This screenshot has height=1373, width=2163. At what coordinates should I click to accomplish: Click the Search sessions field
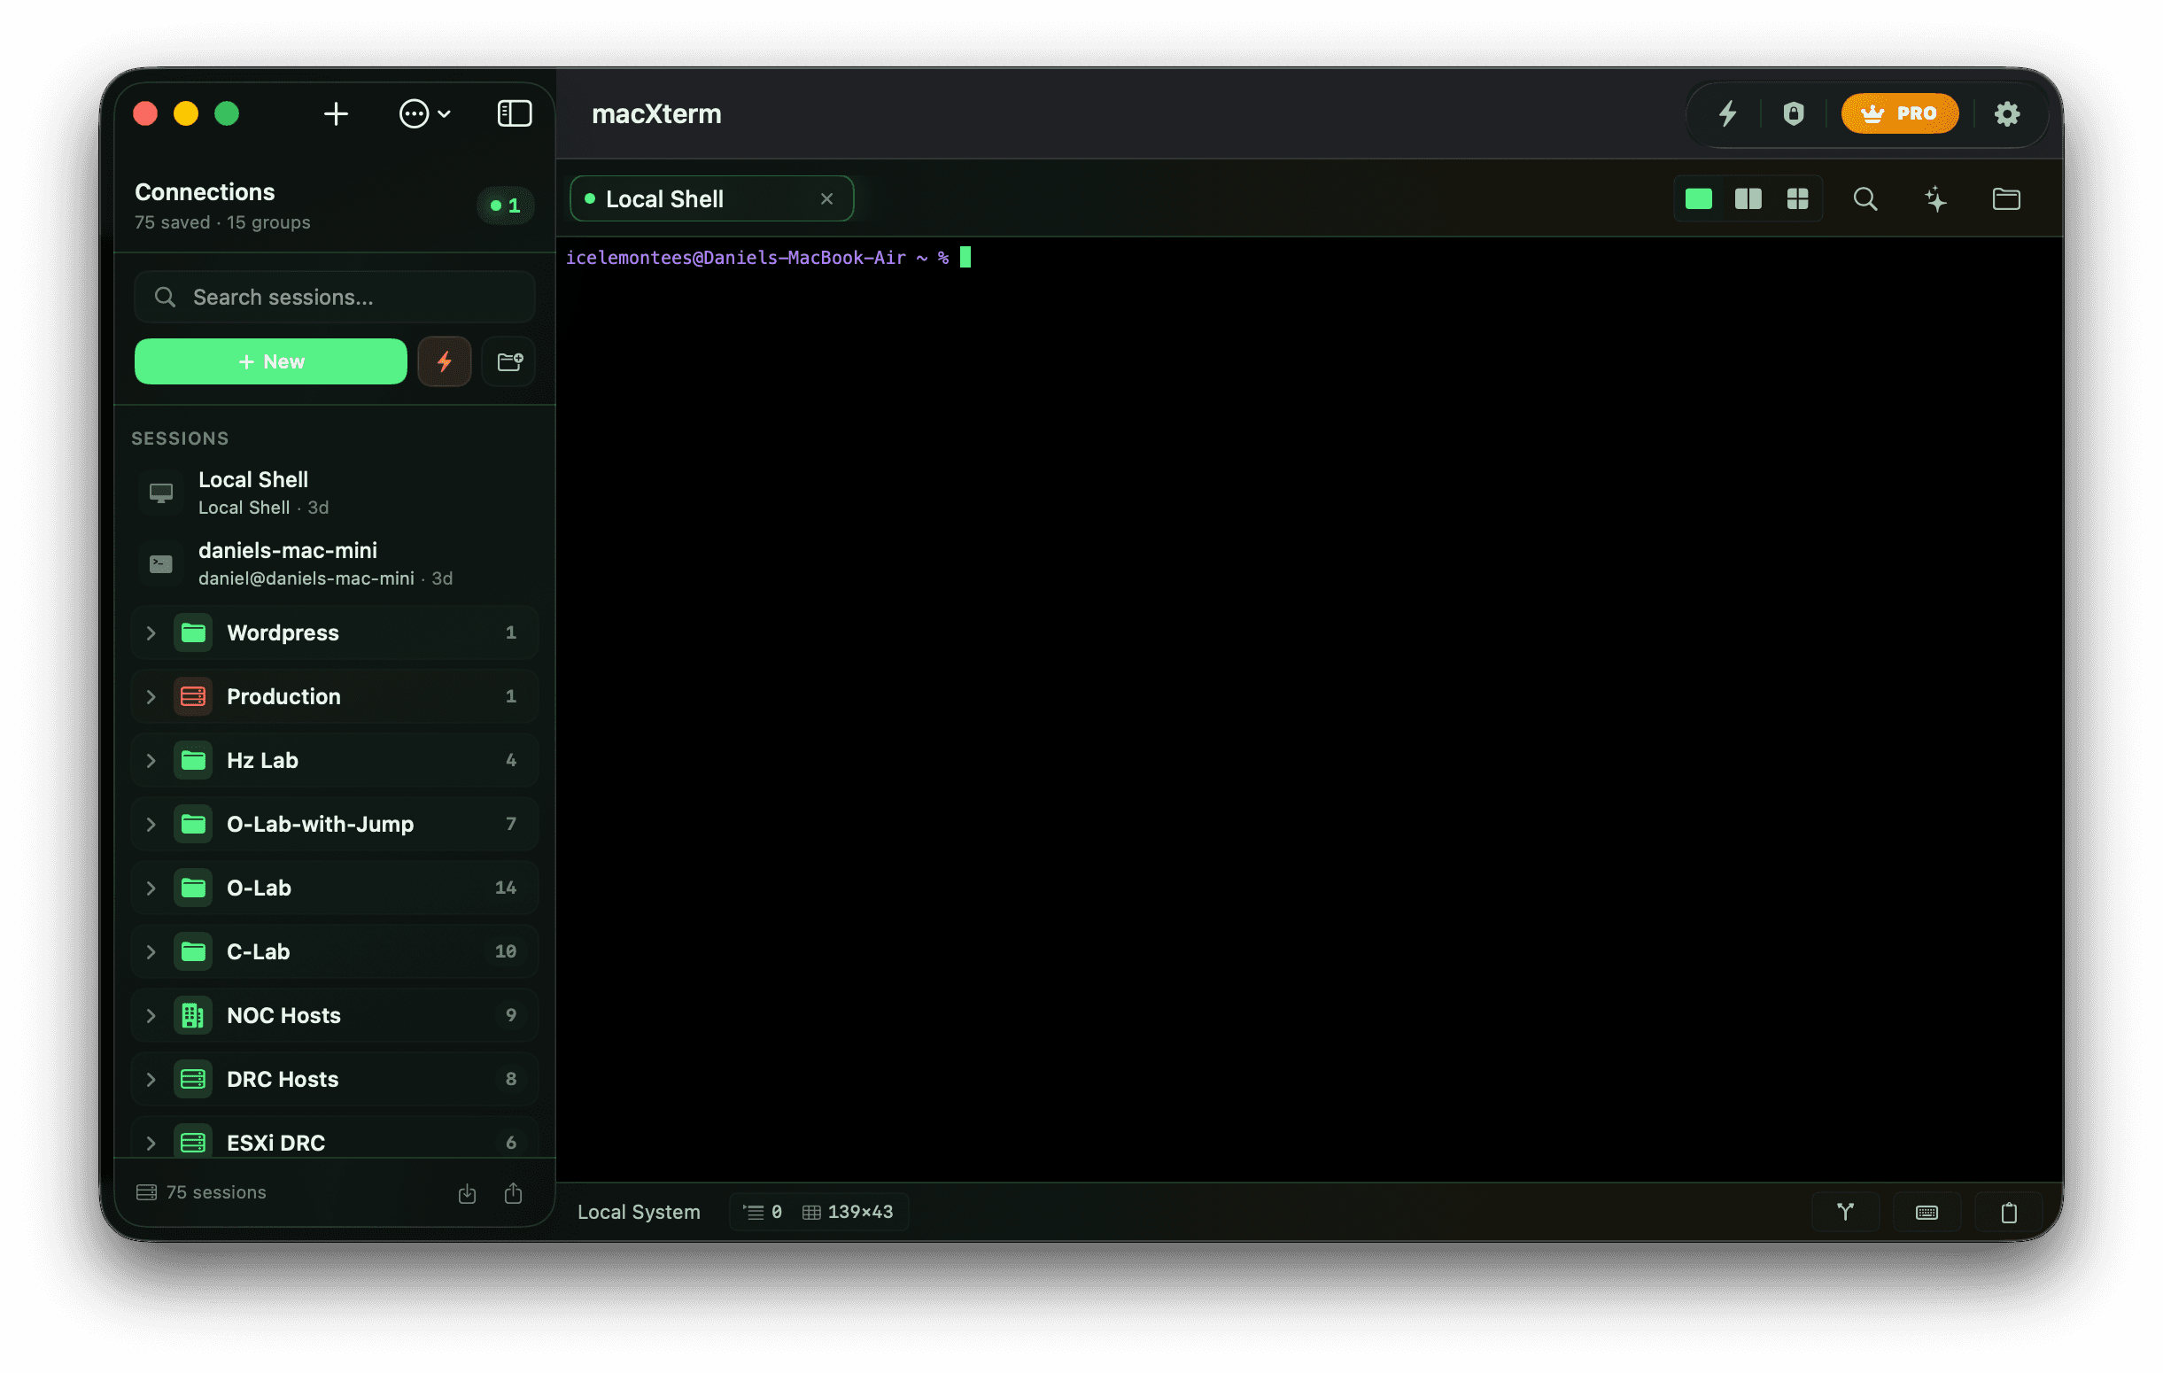point(335,298)
